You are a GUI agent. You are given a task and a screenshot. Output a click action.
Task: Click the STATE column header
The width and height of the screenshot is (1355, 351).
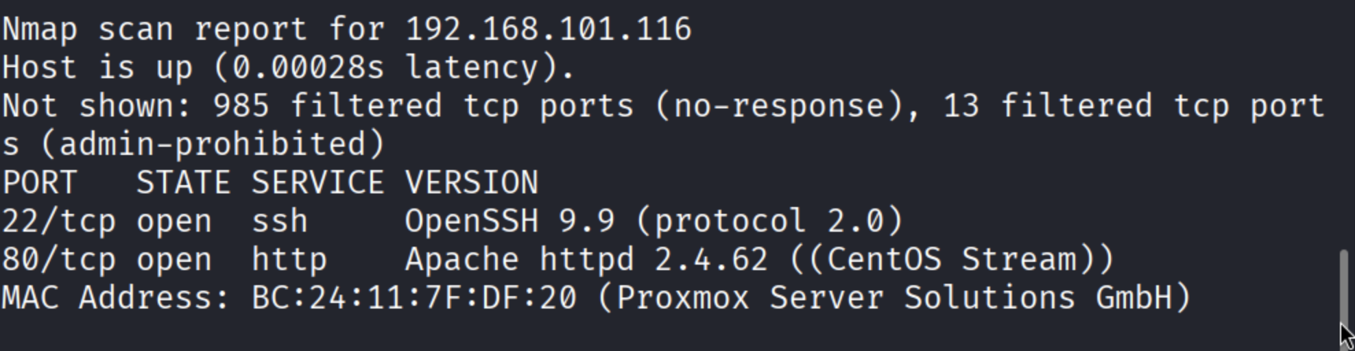[x=183, y=183]
